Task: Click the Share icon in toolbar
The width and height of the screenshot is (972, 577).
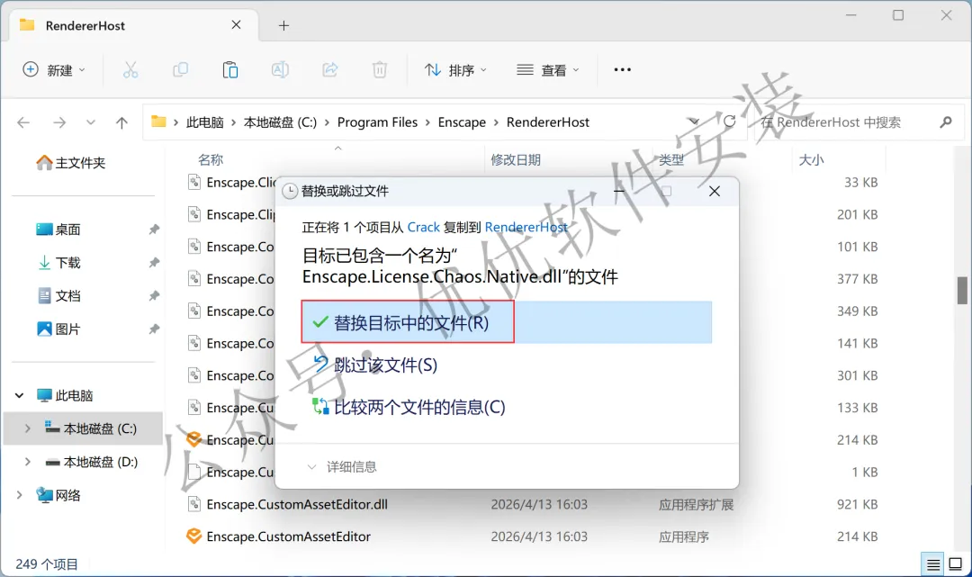Action: pos(329,70)
